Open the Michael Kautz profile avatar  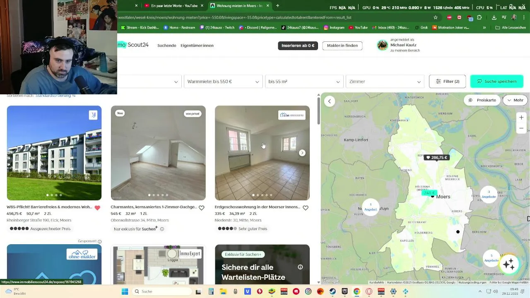[x=383, y=45]
